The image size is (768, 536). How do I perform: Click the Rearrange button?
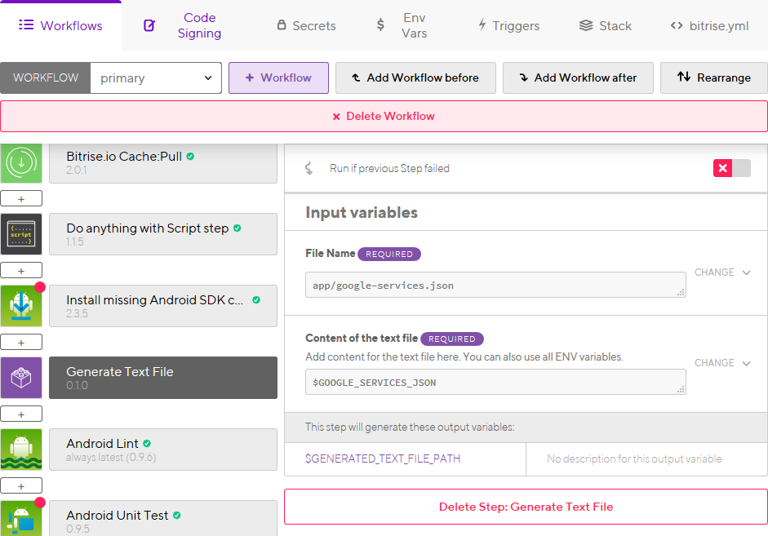click(x=713, y=78)
